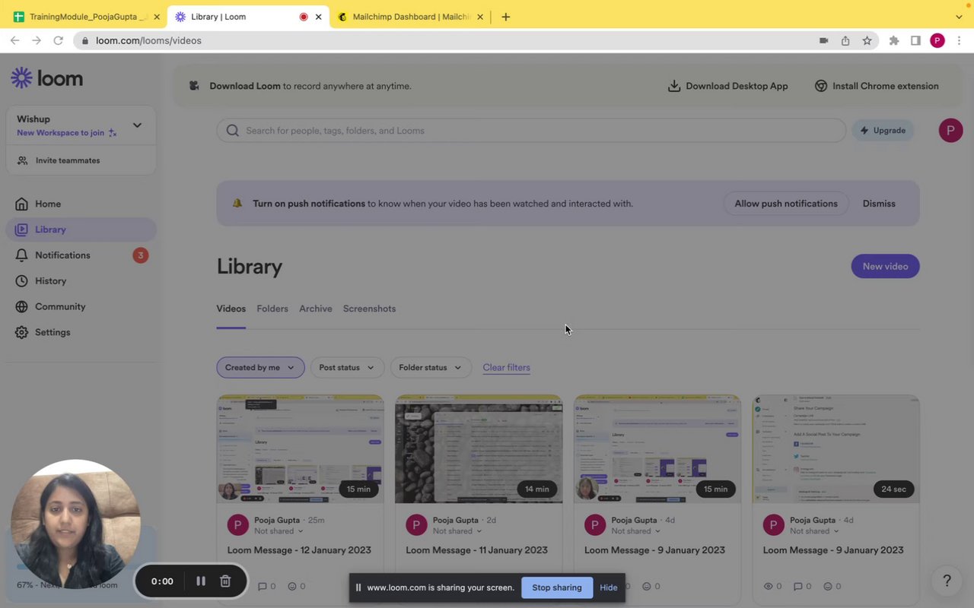Click reactions emoji icon on 24 sec video
Screen dimensions: 974x608
coord(827,587)
